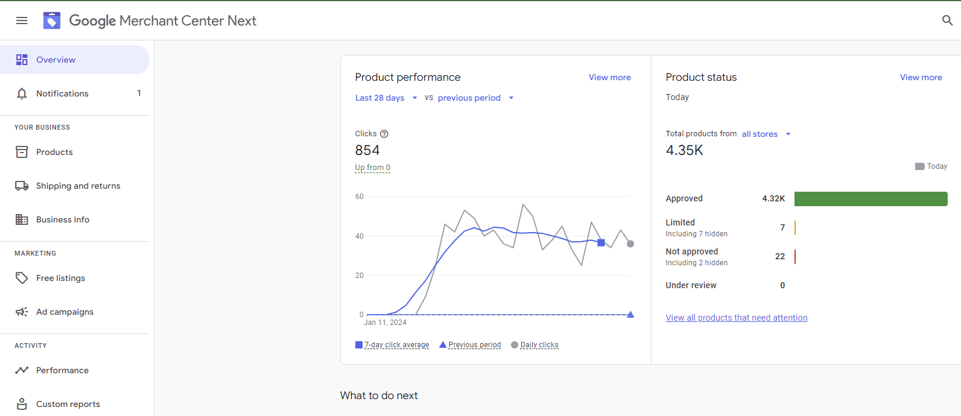Click the Under review count 0

[782, 285]
